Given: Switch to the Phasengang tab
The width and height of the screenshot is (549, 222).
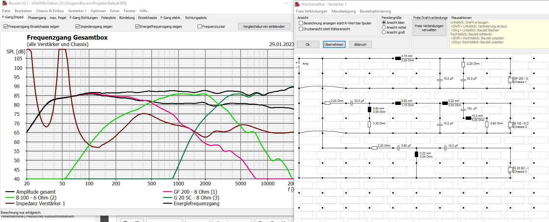Looking at the screenshot, I should [x=37, y=18].
